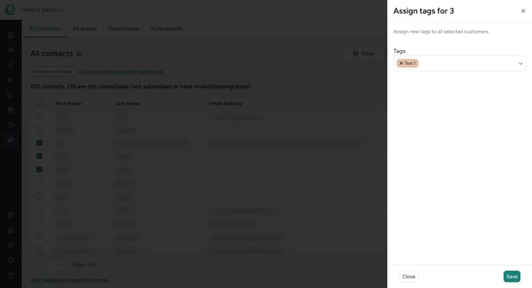532x288 pixels.
Task: Toggle the select-all contacts header checkbox
Action: point(40,102)
